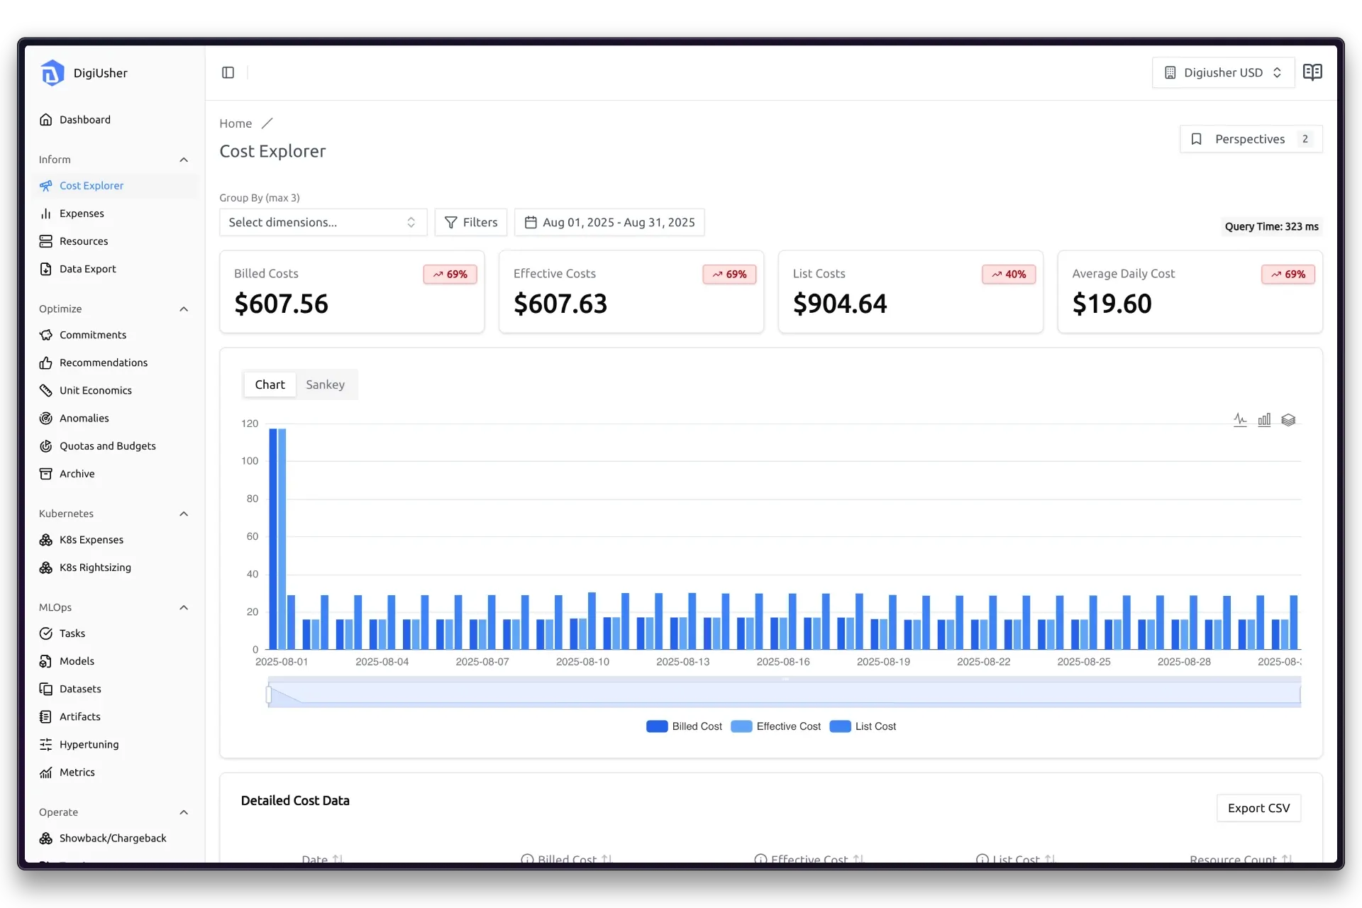The width and height of the screenshot is (1362, 908).
Task: Click the Export CSV button
Action: pos(1258,808)
